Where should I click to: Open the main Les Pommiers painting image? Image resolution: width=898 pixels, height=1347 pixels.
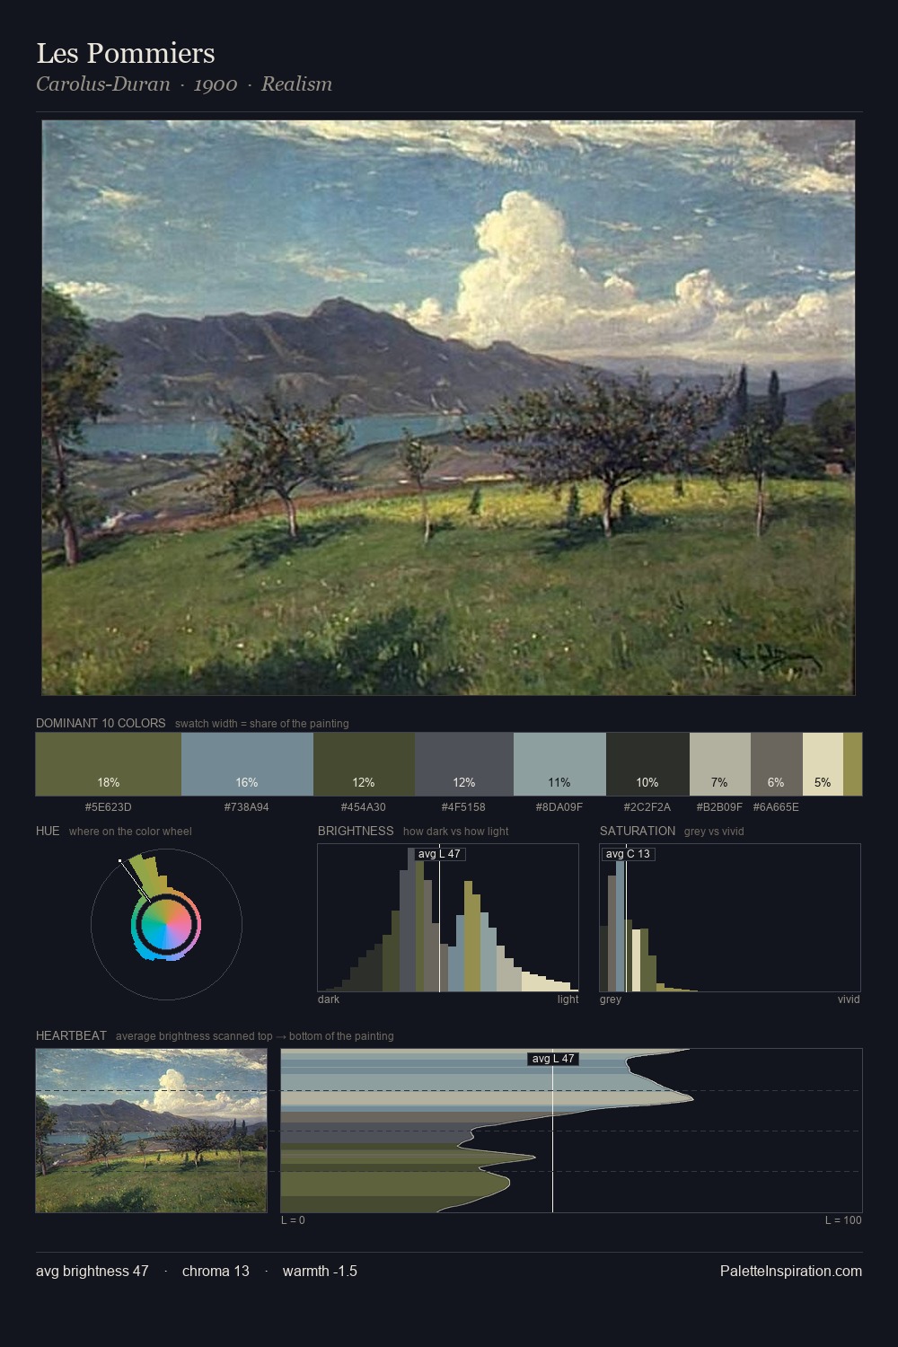click(448, 408)
